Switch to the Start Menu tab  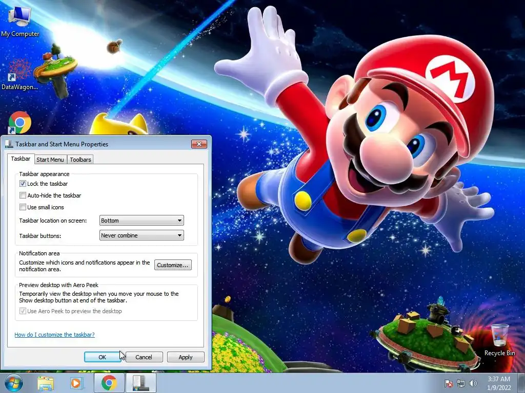tap(50, 160)
